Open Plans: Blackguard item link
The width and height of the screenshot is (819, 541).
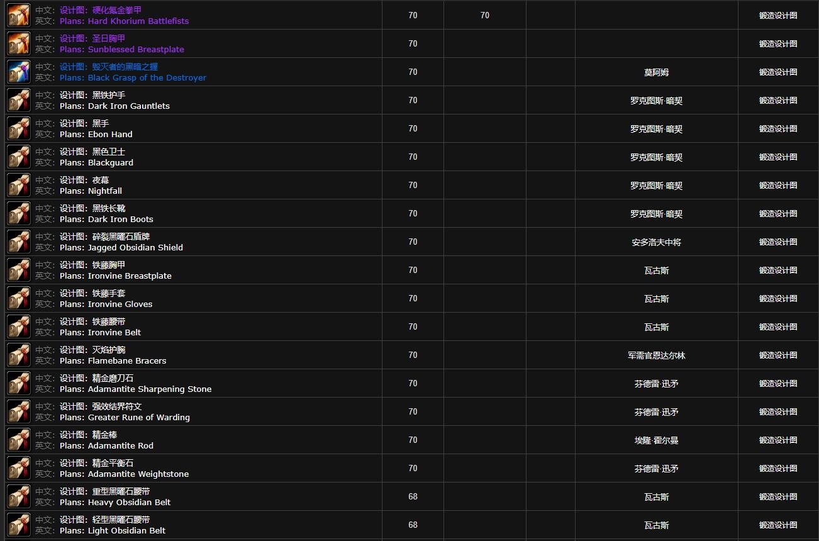(x=96, y=162)
